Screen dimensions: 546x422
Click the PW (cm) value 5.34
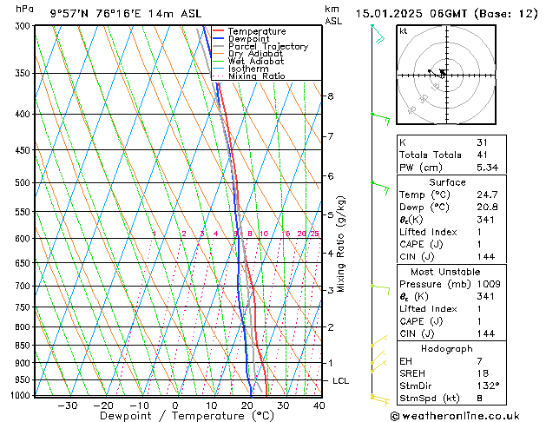pos(488,168)
